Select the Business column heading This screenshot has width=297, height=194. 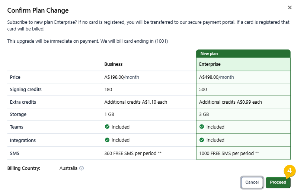click(113, 64)
